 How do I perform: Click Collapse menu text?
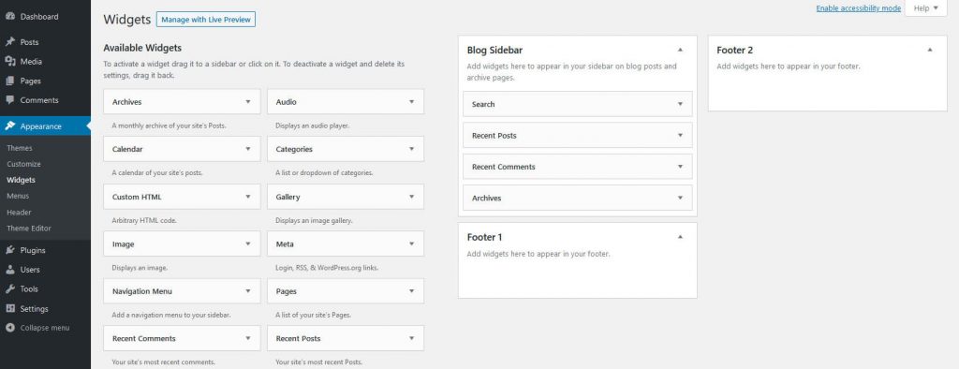click(45, 328)
